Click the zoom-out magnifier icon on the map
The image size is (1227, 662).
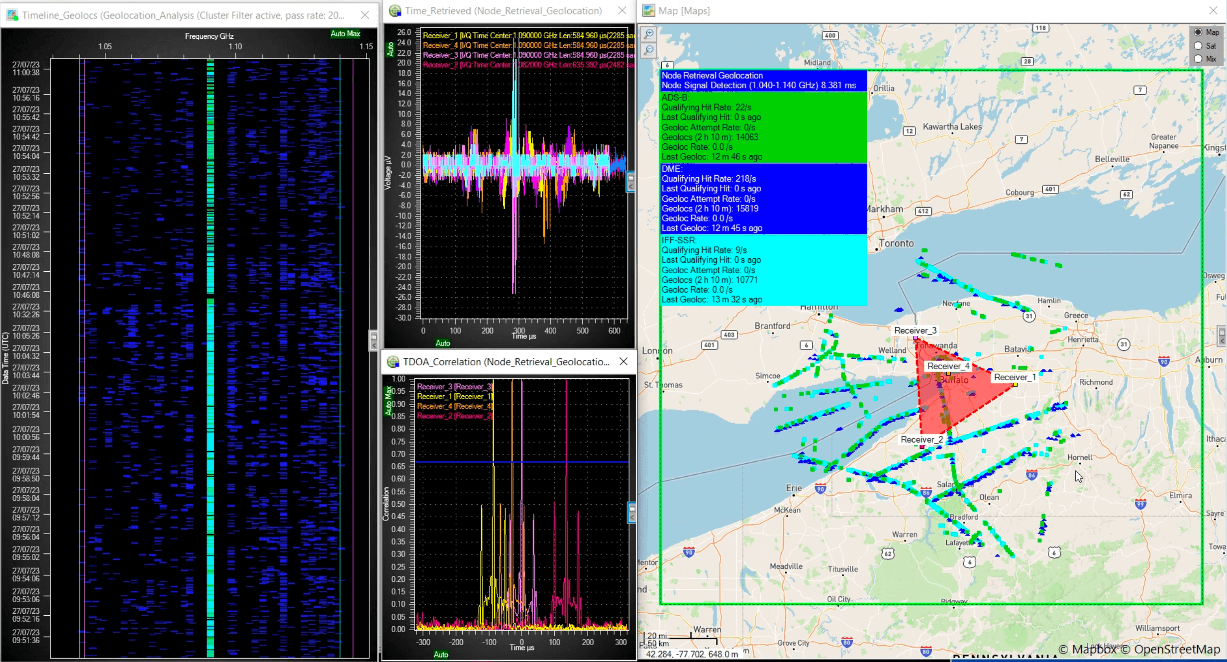(x=648, y=50)
